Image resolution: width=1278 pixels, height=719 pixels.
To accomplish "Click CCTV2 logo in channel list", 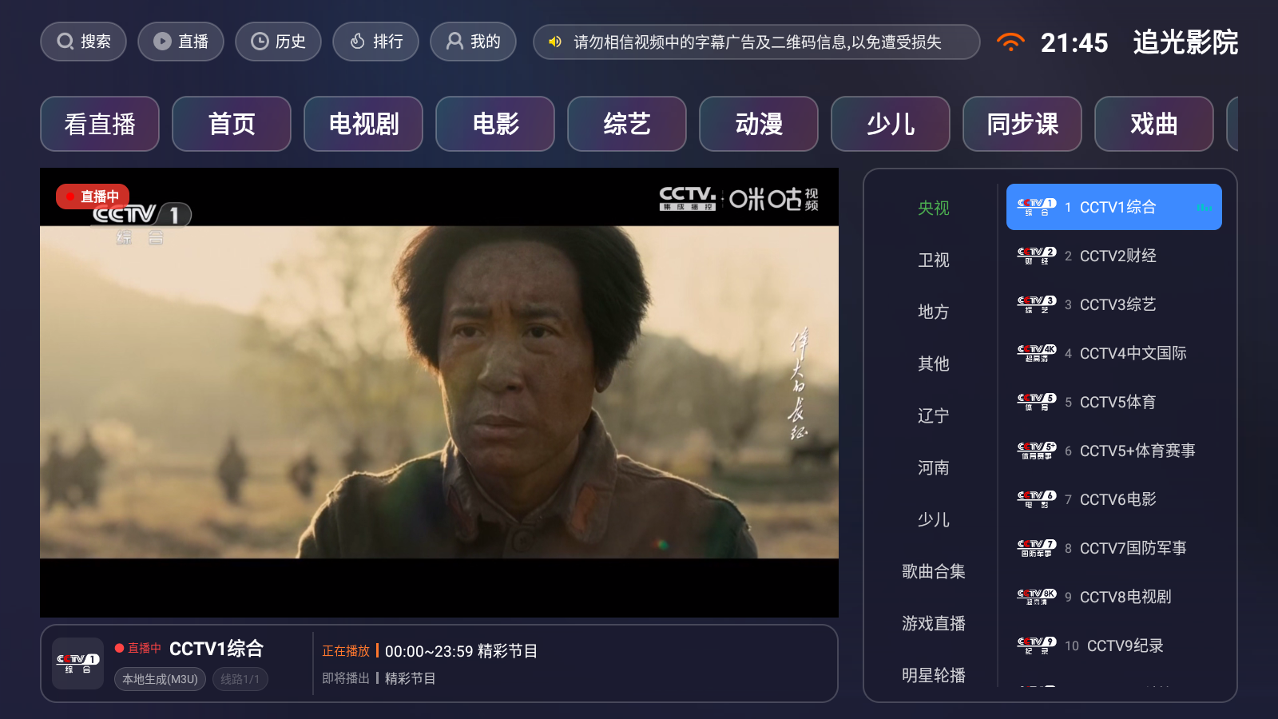I will click(x=1037, y=256).
